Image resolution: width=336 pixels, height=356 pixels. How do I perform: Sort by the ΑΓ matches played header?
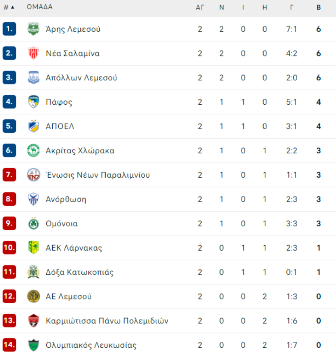pyautogui.click(x=200, y=7)
